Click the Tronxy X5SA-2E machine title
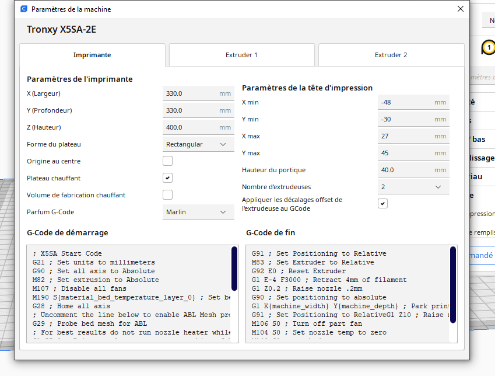The width and height of the screenshot is (495, 376). pos(61,29)
